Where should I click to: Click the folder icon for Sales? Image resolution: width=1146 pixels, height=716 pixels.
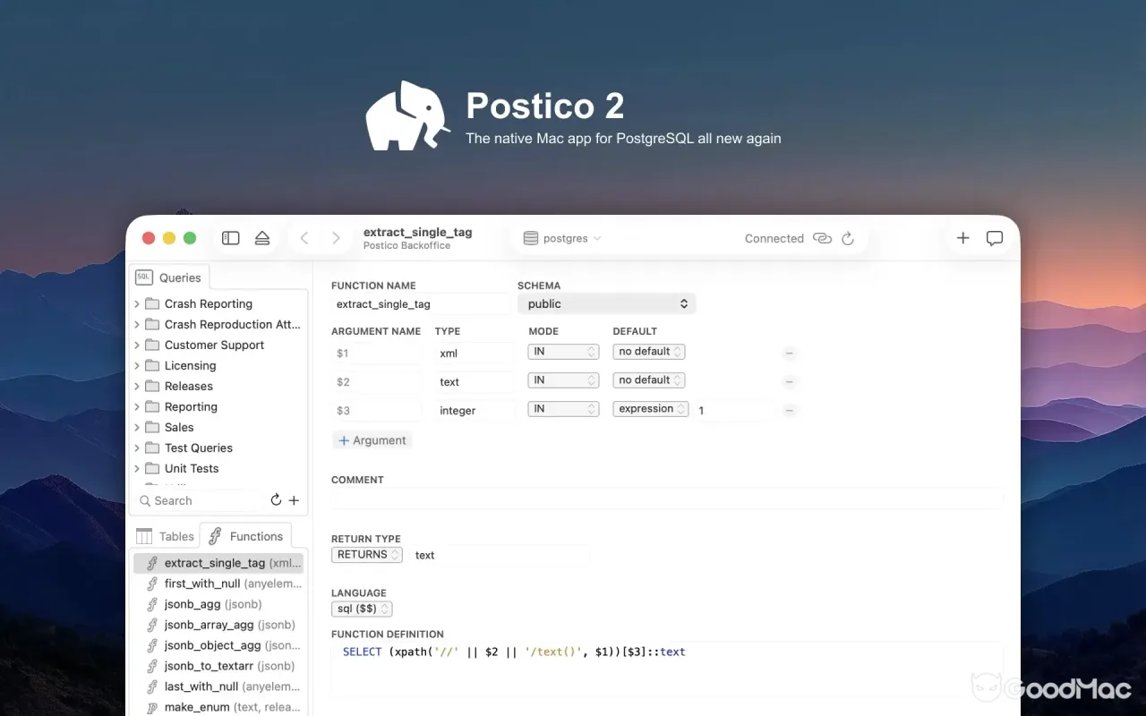coord(152,427)
